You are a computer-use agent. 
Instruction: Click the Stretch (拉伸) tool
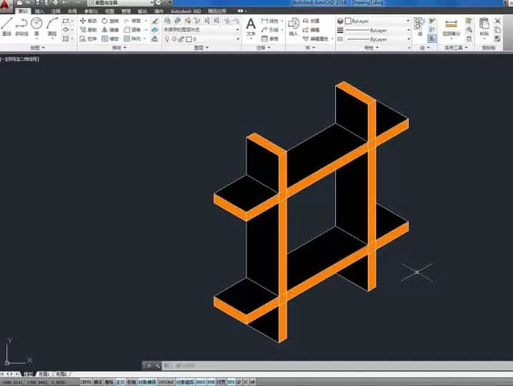(89, 39)
